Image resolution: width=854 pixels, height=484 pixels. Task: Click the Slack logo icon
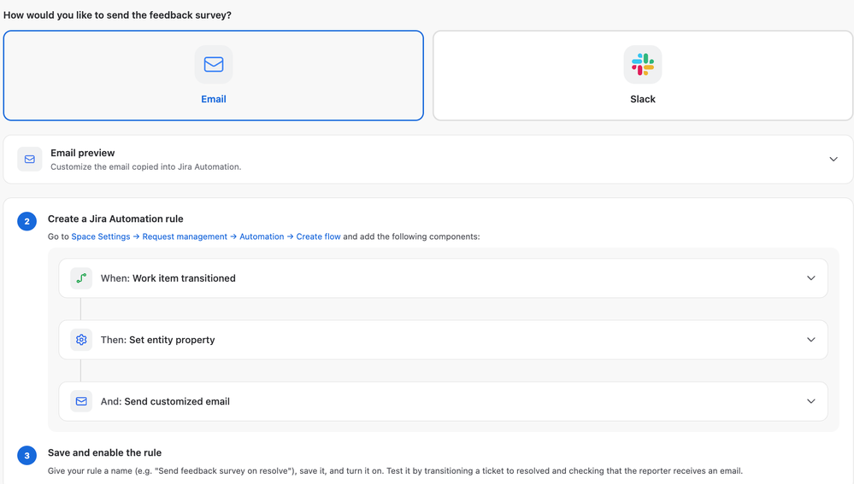tap(643, 64)
